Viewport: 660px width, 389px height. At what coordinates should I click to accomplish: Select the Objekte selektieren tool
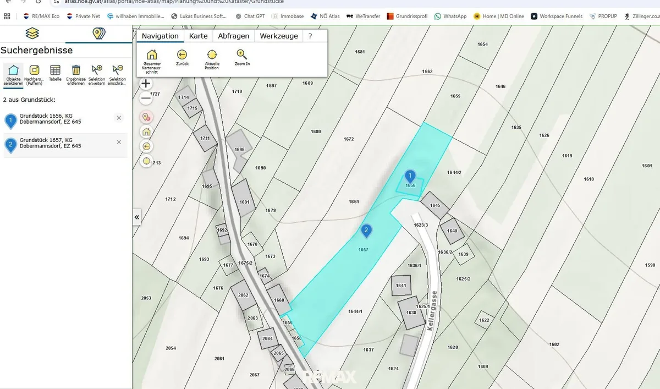coord(14,74)
